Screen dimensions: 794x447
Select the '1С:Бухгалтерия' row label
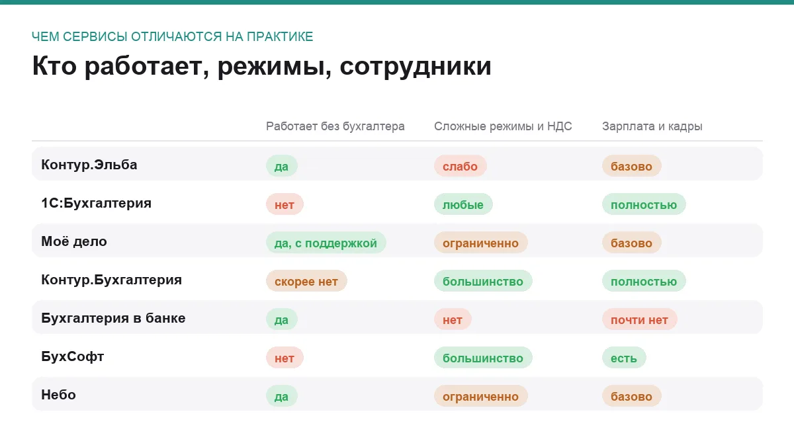click(x=96, y=203)
